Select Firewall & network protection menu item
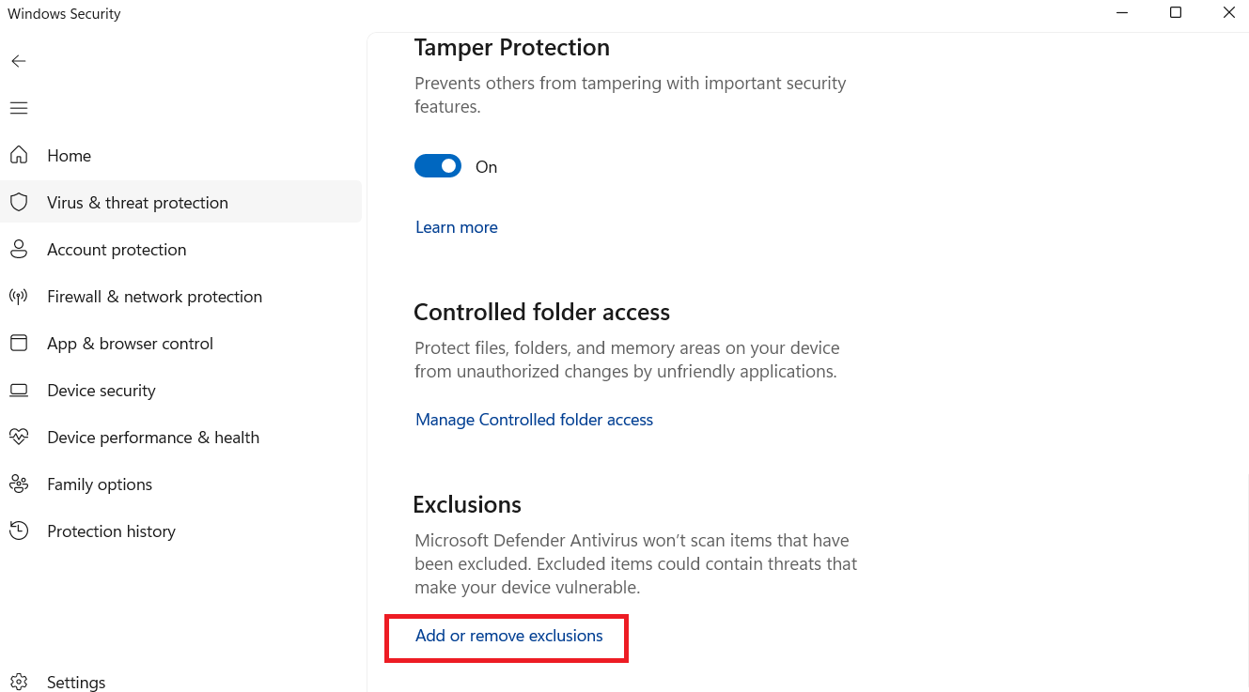 click(154, 297)
